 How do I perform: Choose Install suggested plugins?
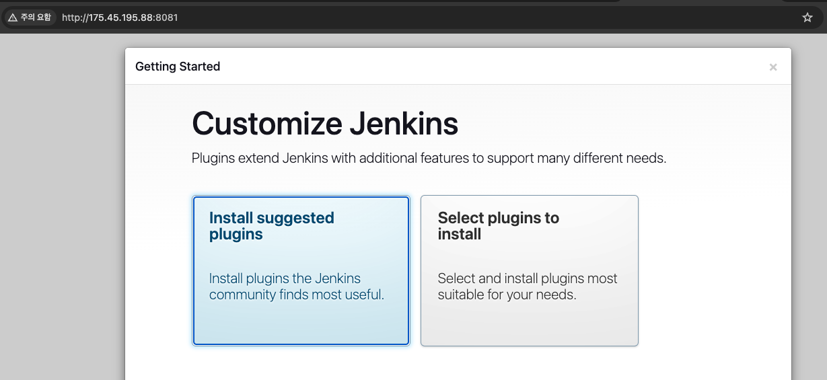301,270
